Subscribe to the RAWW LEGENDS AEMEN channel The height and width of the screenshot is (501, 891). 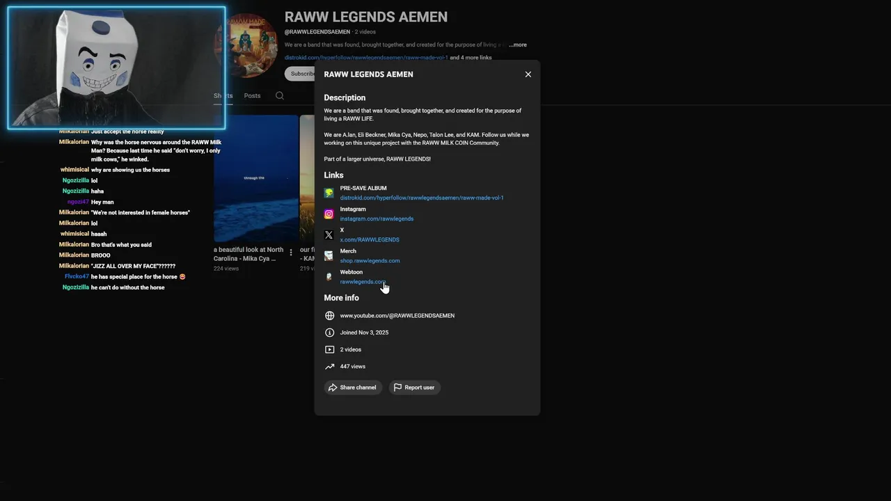300,74
